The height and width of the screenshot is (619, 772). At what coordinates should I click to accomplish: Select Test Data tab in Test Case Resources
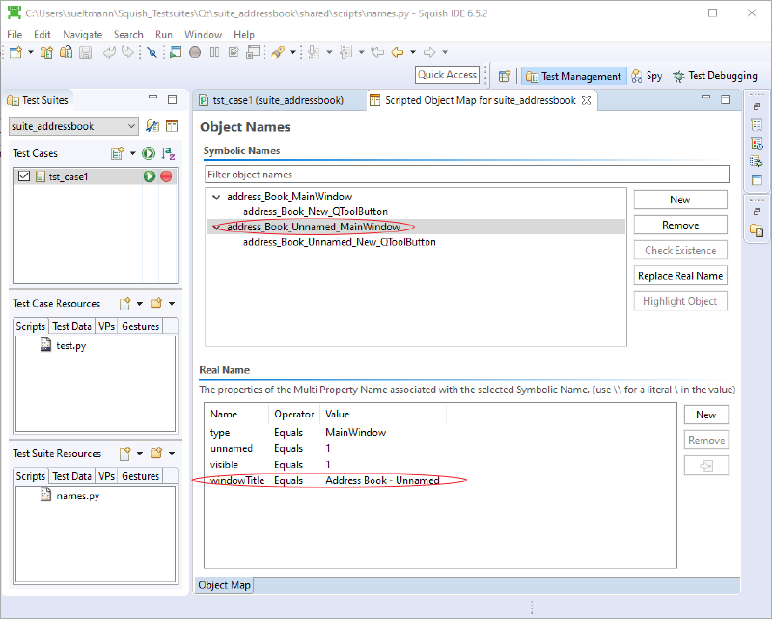point(71,326)
